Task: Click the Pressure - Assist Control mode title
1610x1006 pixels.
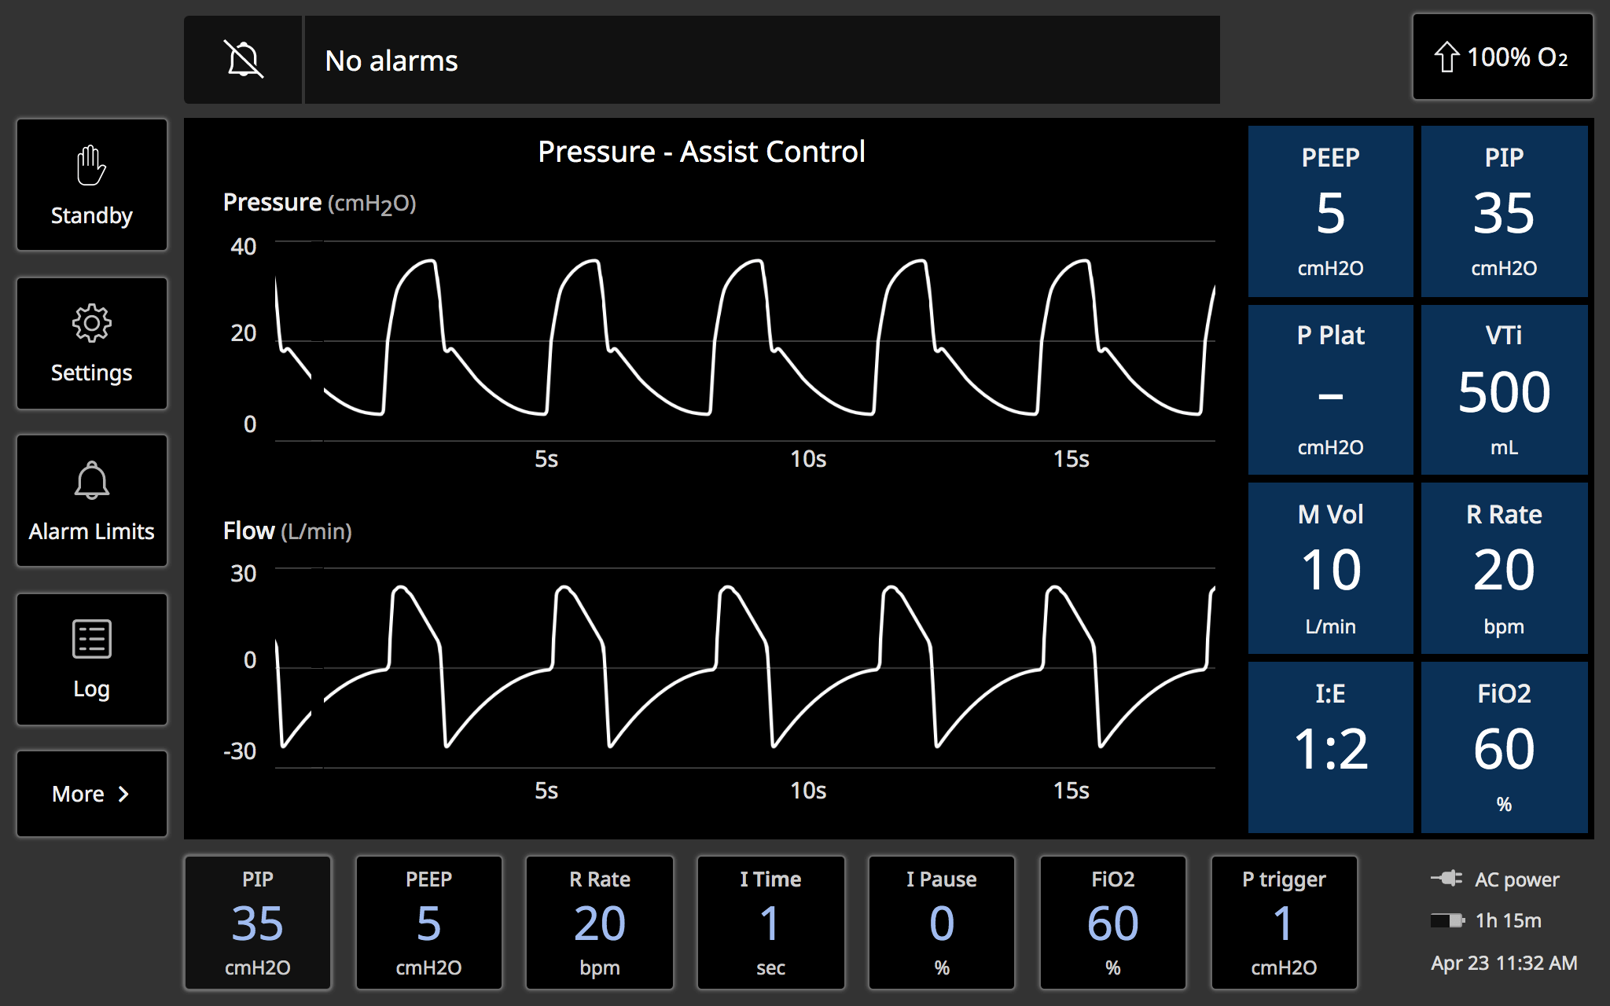Action: pyautogui.click(x=701, y=152)
